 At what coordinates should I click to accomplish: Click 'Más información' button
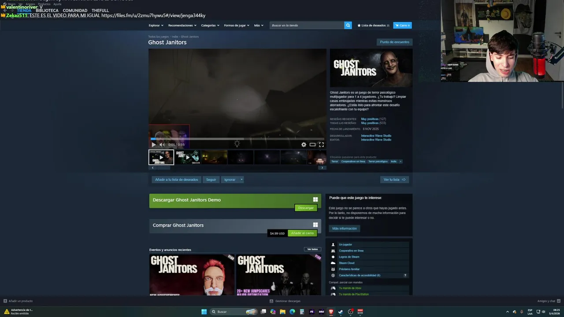coord(345,229)
